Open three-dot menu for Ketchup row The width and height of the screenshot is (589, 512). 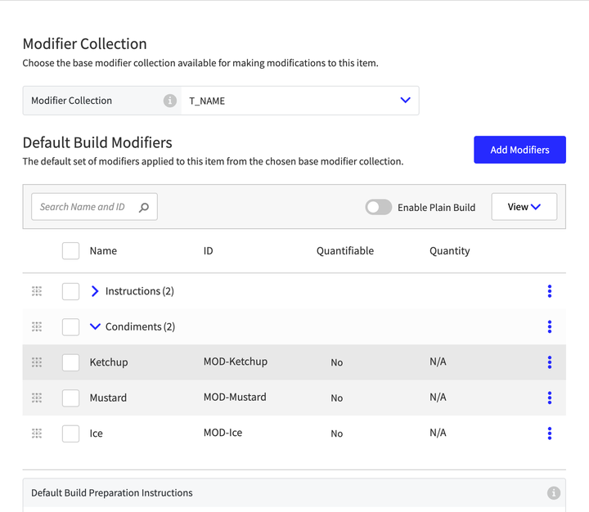(x=550, y=362)
